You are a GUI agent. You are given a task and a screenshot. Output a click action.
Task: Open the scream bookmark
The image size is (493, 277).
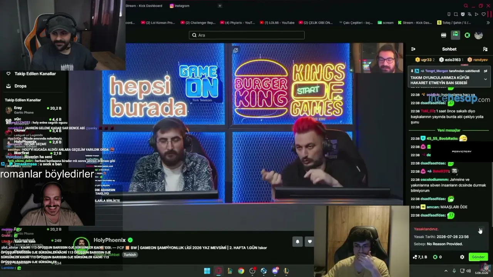[x=385, y=23]
